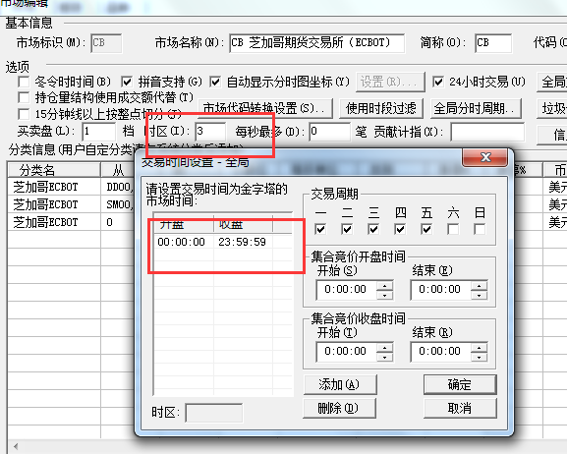Uncheck Thursday (四) trading day

click(400, 229)
